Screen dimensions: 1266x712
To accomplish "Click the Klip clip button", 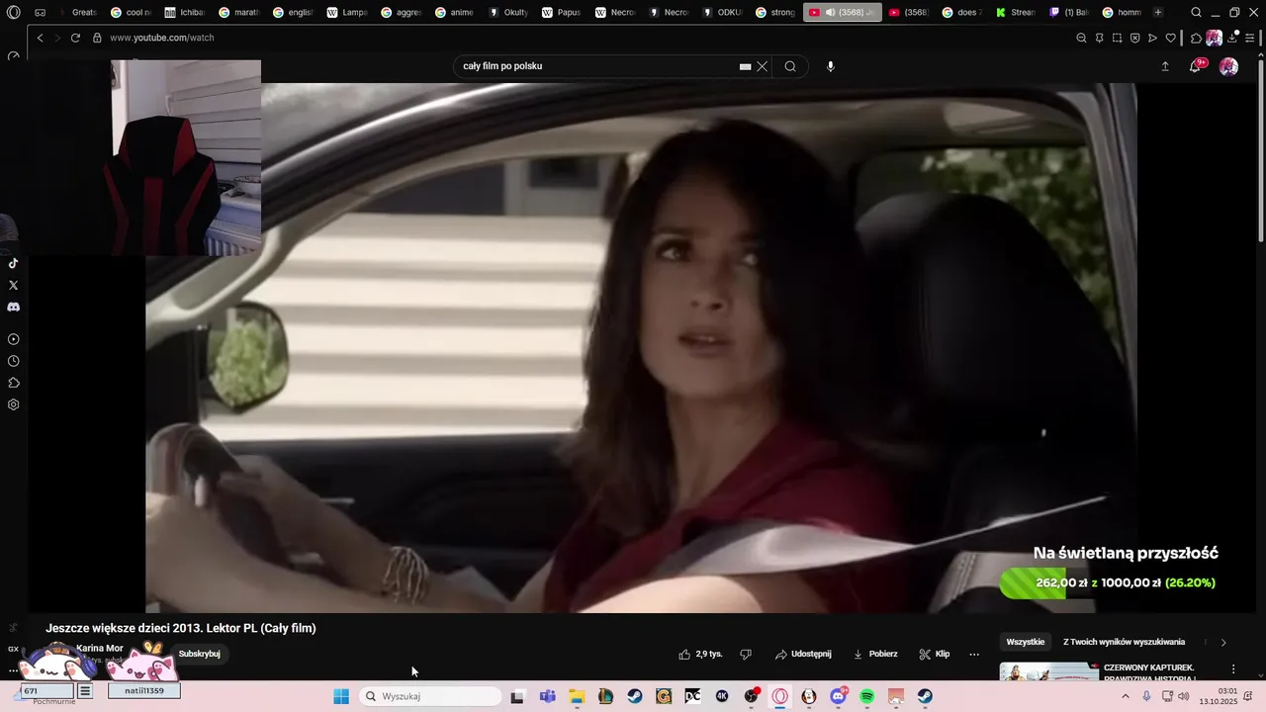I will pyautogui.click(x=935, y=654).
